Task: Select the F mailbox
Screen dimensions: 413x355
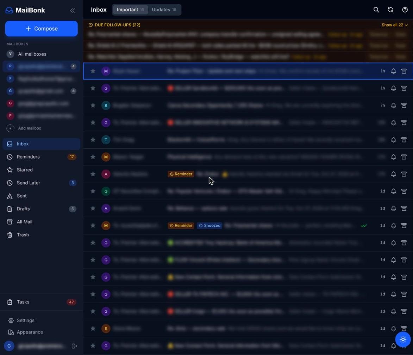Action: coord(41,79)
